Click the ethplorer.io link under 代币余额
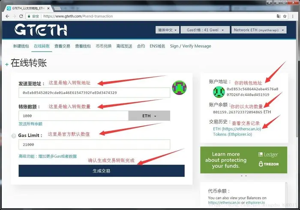This screenshot has height=210, width=300. click(255, 203)
